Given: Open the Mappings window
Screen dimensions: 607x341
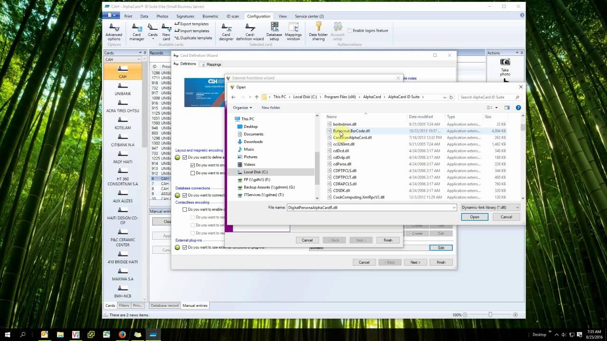Looking at the screenshot, I should click(x=293, y=31).
